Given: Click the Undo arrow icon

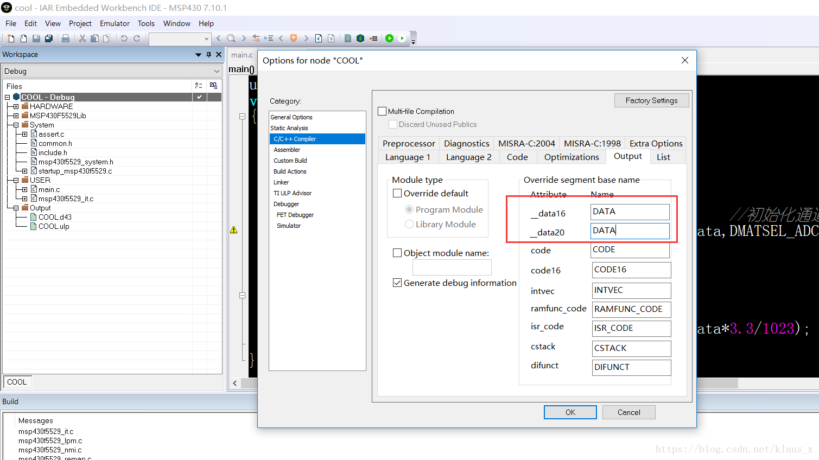Looking at the screenshot, I should click(124, 39).
